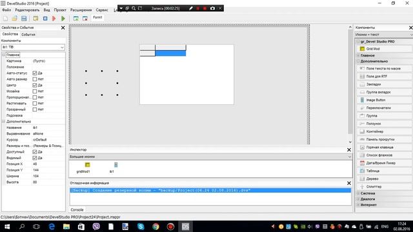Viewport: 413px width, 232px height.
Task: Open the Файл menu
Action: pyautogui.click(x=6, y=10)
